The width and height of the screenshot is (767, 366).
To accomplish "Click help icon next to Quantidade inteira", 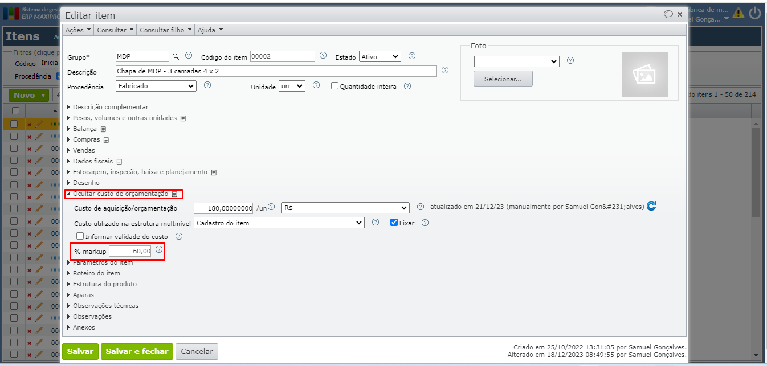I will coord(407,86).
